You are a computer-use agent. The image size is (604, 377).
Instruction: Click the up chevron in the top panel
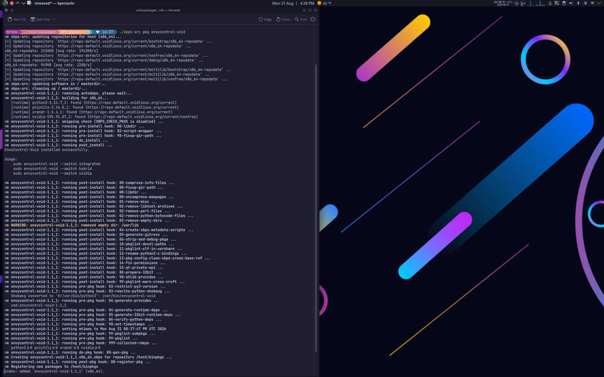[x=17, y=3]
